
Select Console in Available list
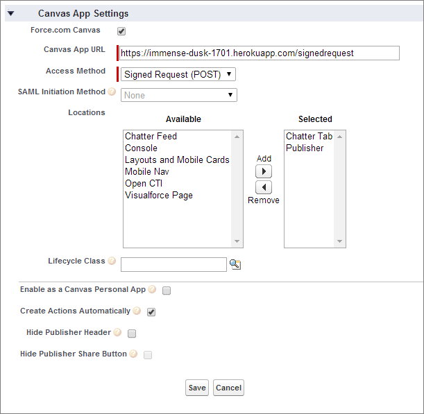point(141,148)
